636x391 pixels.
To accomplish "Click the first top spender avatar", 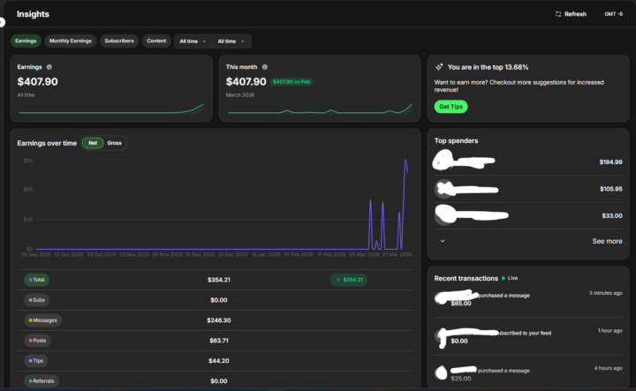I will coord(443,160).
